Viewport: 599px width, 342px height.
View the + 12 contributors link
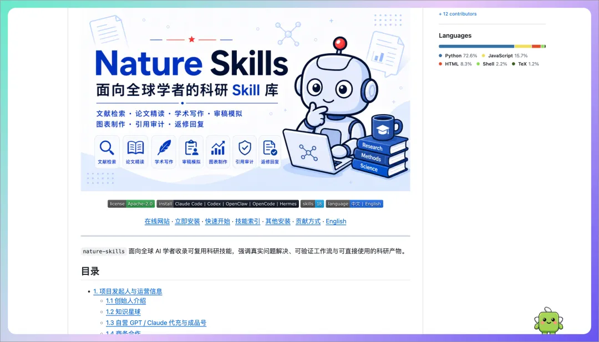point(458,14)
